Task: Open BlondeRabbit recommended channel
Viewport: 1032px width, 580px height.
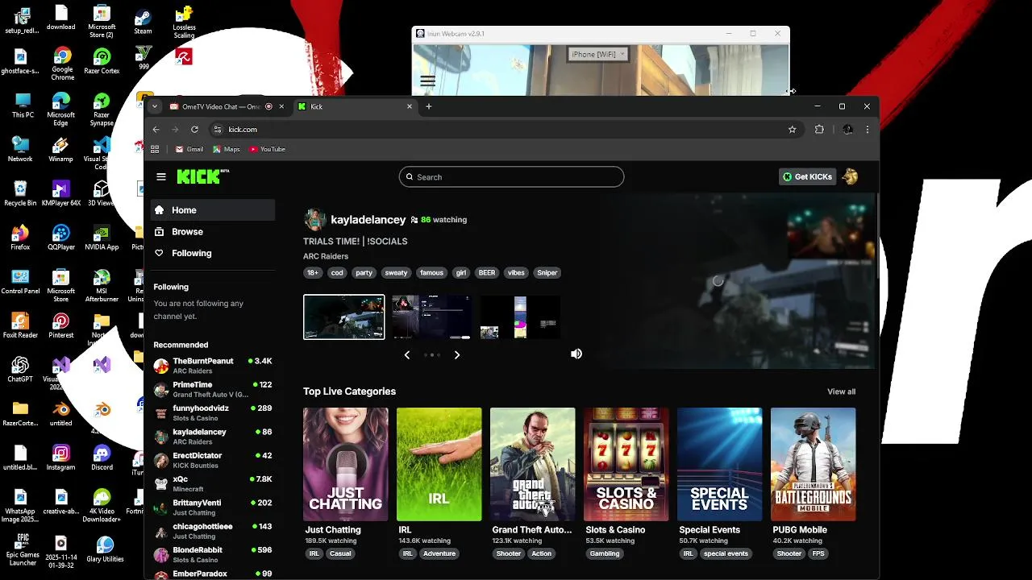Action: [x=213, y=554]
